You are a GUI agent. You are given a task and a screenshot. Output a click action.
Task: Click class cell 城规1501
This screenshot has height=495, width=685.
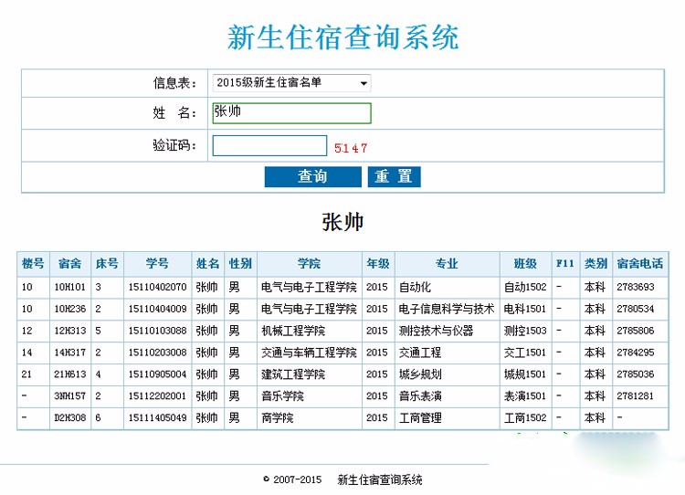[x=525, y=374]
